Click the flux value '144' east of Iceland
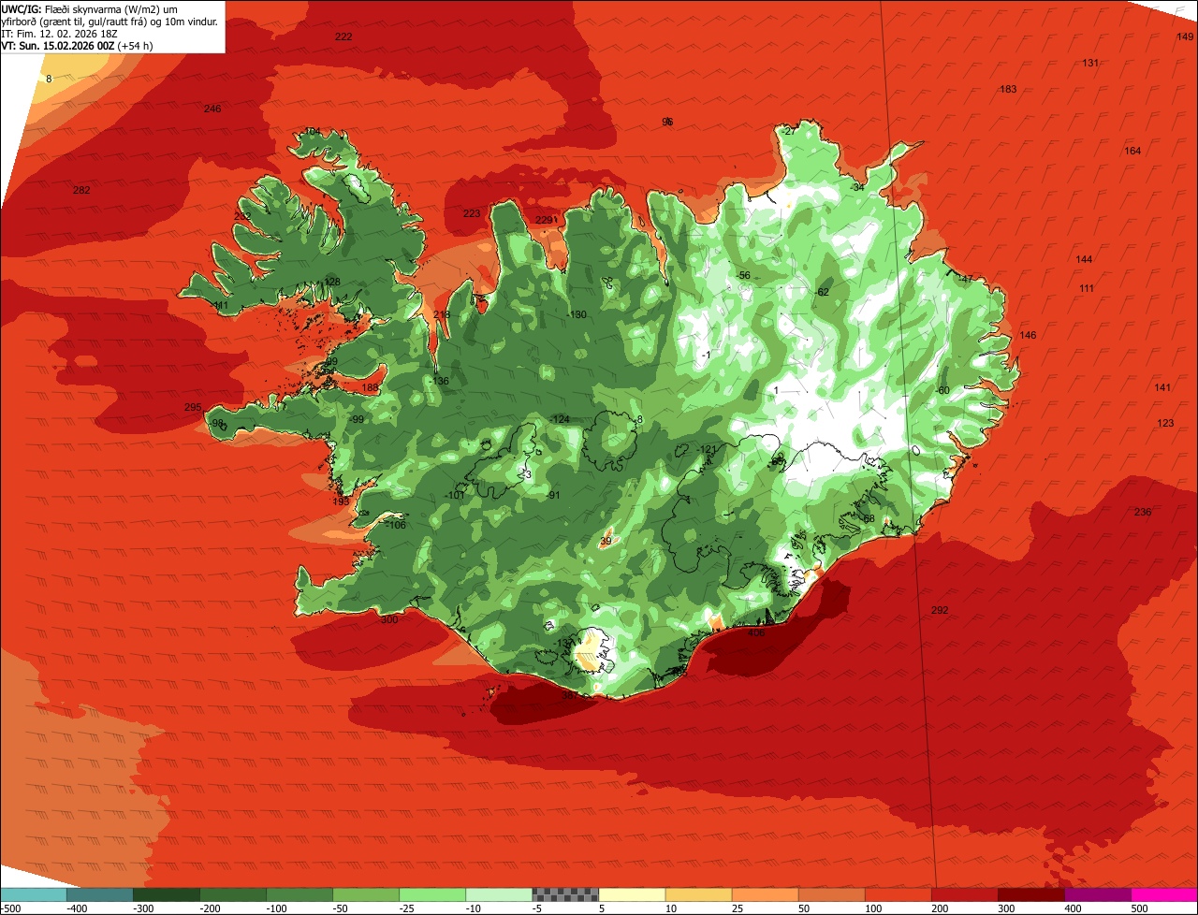The image size is (1198, 915). click(1085, 260)
